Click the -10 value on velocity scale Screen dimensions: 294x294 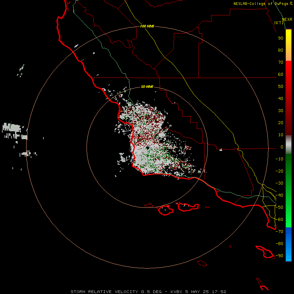[x=279, y=159]
